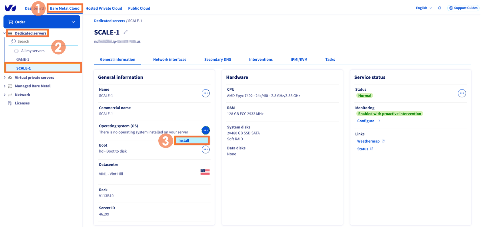Open the Status link under Links

(x=363, y=149)
